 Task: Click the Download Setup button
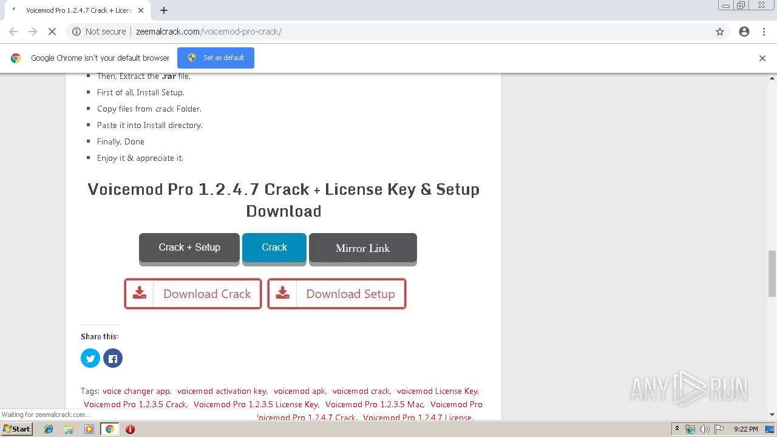(x=337, y=294)
